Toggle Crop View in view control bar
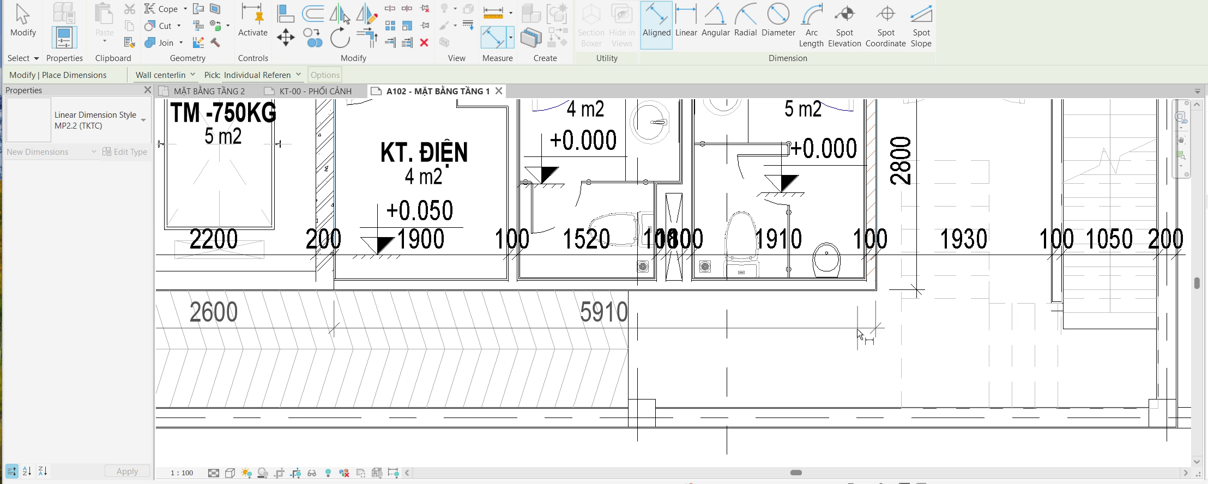This screenshot has height=484, width=1208. tap(280, 473)
